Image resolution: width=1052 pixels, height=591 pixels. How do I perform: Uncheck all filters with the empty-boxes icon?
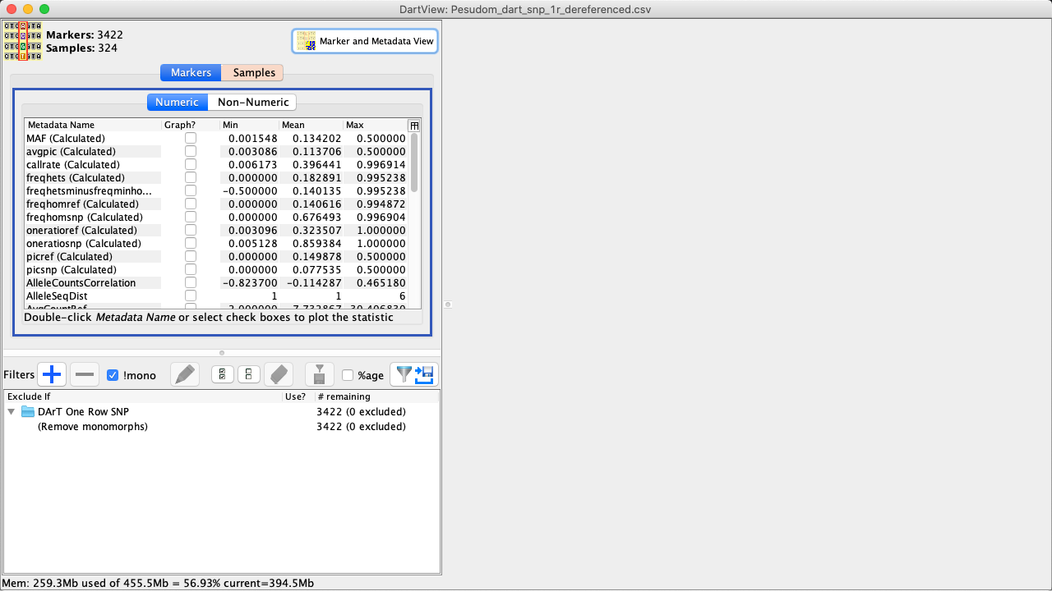(249, 375)
